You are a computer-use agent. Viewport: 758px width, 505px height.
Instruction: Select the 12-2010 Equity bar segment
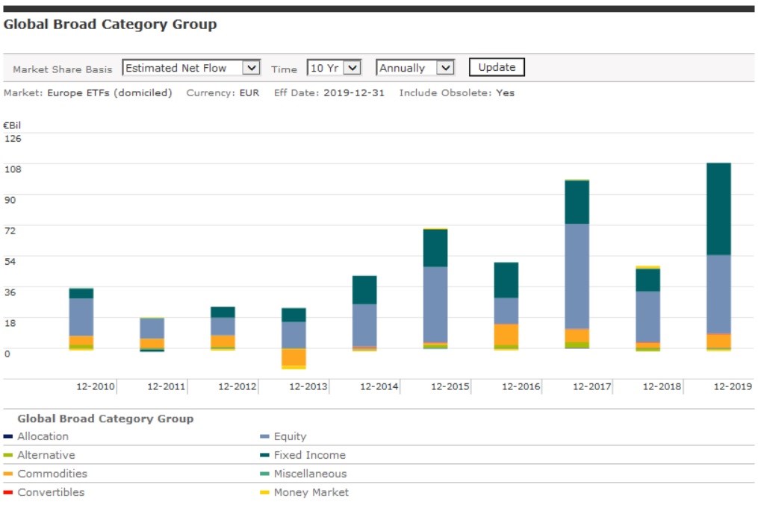tap(81, 317)
